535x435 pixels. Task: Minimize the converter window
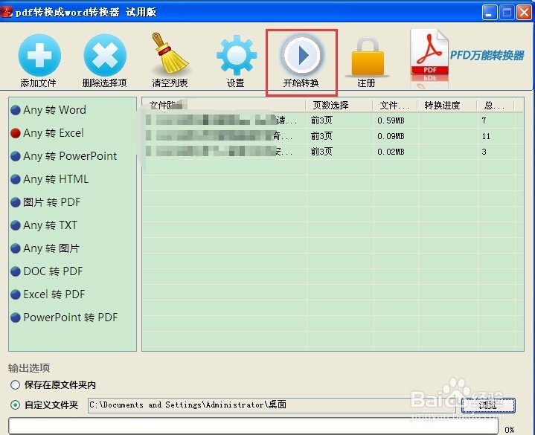tap(490, 13)
